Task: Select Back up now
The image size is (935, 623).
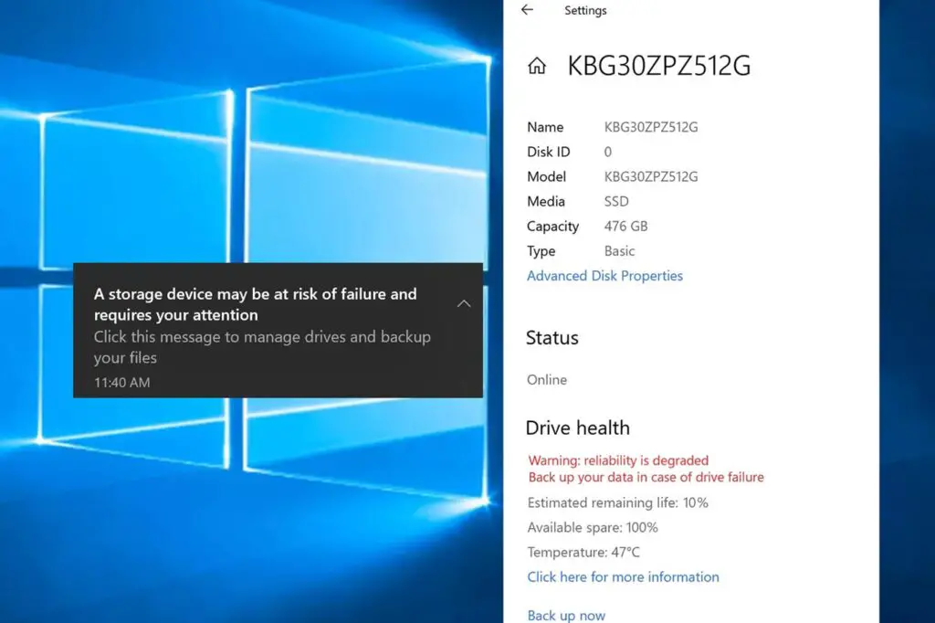Action: click(x=566, y=615)
